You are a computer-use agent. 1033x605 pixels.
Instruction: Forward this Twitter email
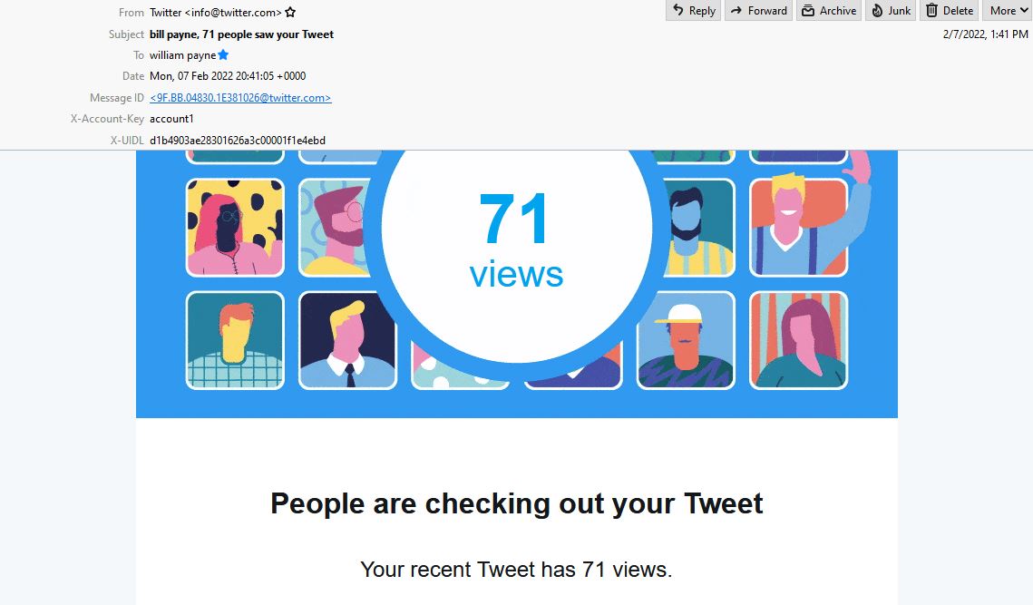pyautogui.click(x=758, y=11)
